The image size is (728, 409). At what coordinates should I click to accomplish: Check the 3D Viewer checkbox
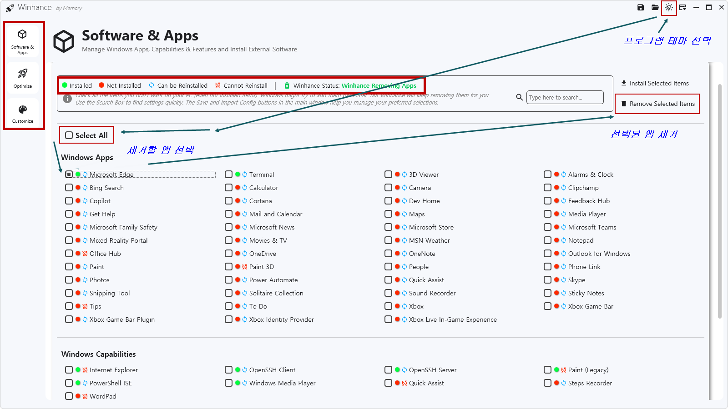(x=389, y=174)
